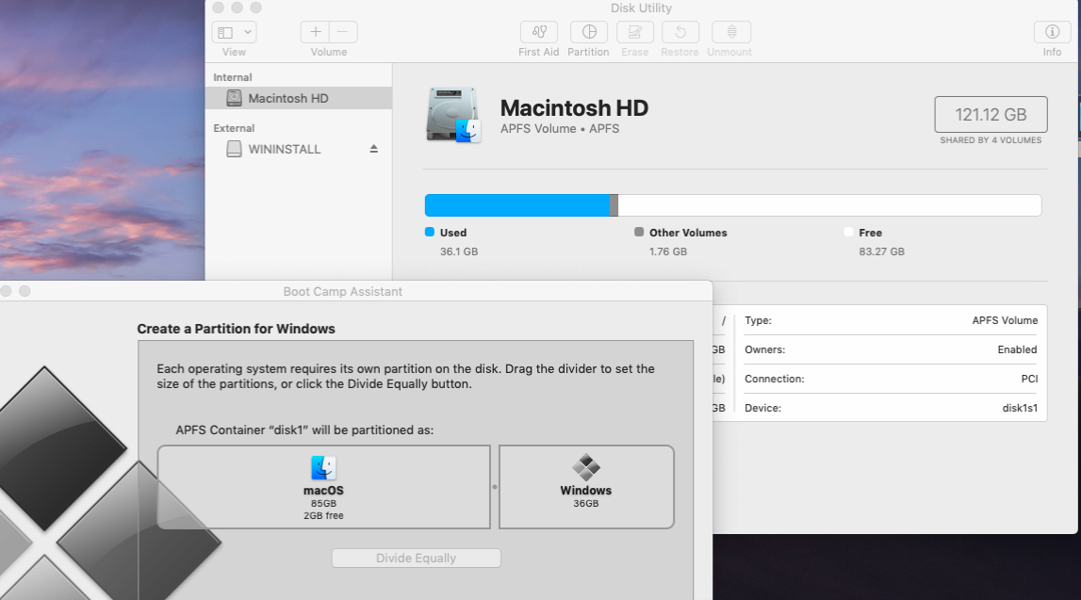This screenshot has width=1081, height=600.
Task: Click the Restore toolbar icon
Action: (x=680, y=32)
